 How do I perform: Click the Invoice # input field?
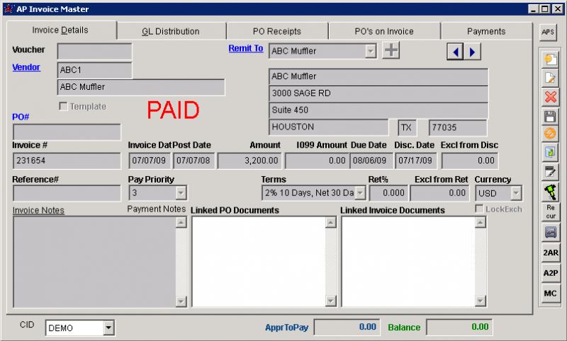pos(67,161)
